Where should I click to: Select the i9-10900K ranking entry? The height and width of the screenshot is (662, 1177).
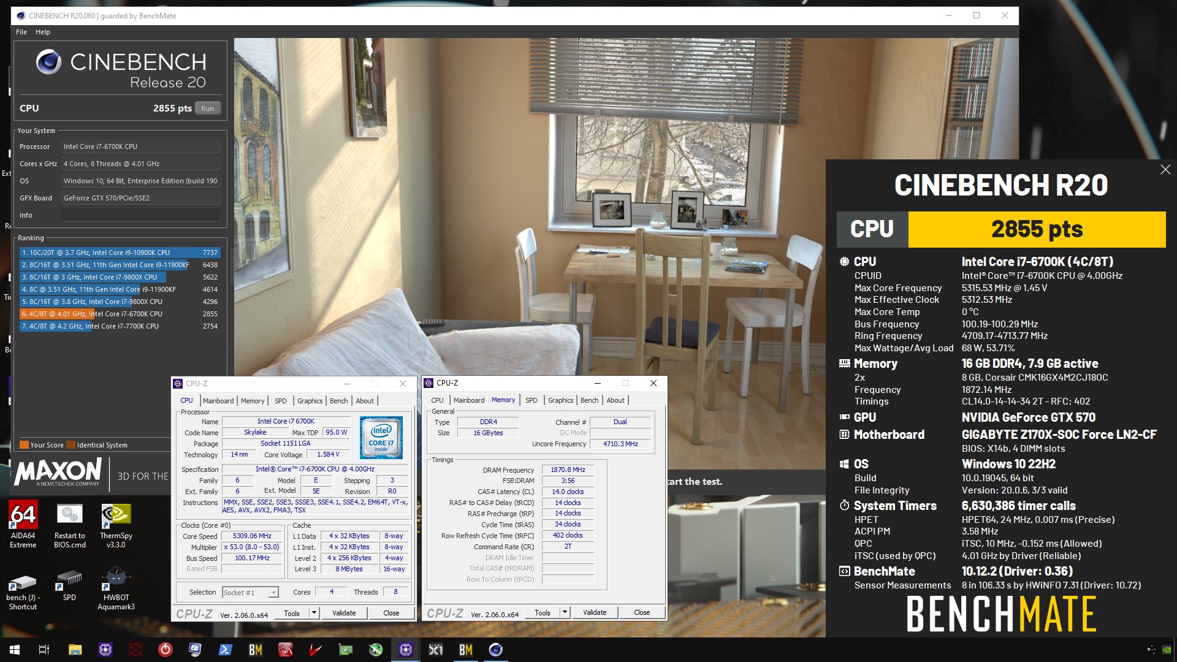pos(120,253)
